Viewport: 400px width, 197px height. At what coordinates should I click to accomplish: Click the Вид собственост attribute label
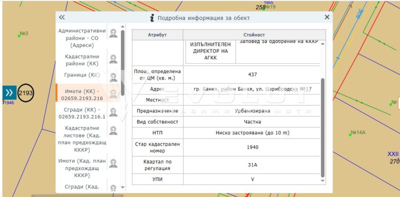click(157, 122)
